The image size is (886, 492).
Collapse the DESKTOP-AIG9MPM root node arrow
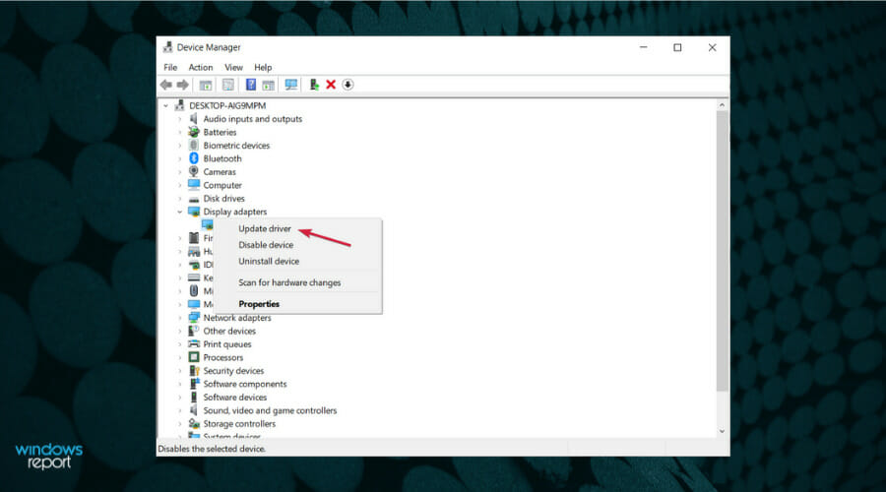(166, 105)
